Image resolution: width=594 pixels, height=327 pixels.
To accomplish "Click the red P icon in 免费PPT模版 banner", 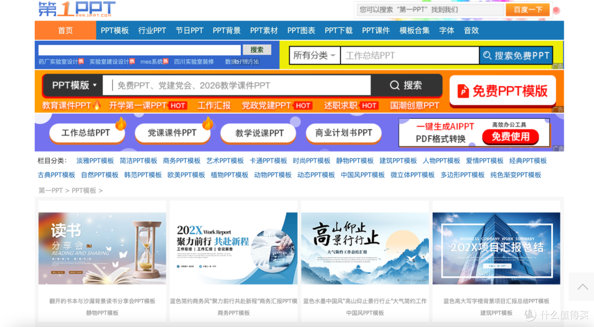I will [x=463, y=91].
